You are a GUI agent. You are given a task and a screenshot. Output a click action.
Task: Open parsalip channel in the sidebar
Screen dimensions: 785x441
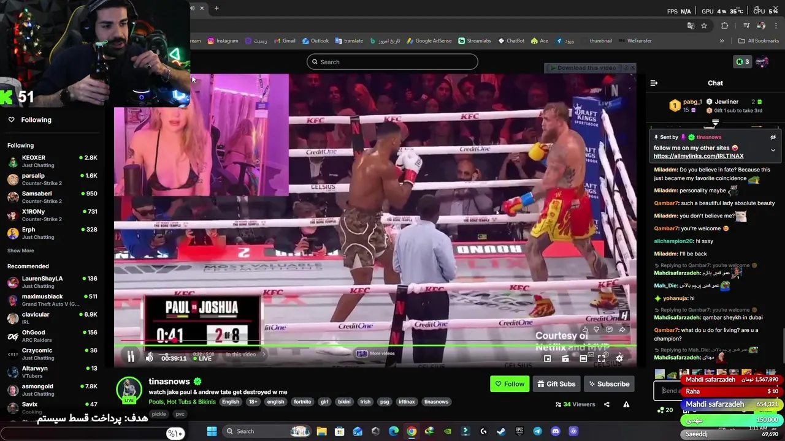(x=52, y=179)
